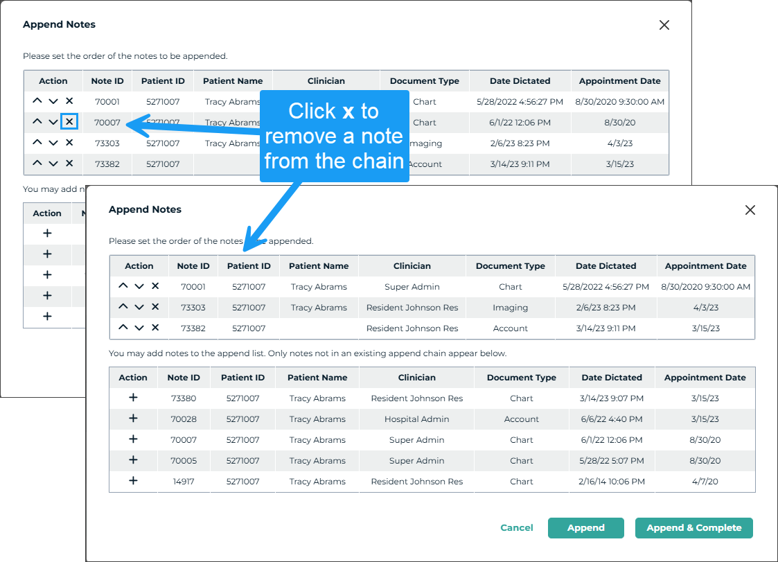Cancel the Append Notes dialog
The image size is (778, 562).
coord(517,528)
